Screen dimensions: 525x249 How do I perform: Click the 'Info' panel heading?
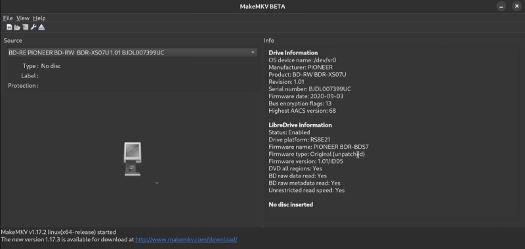pos(269,41)
